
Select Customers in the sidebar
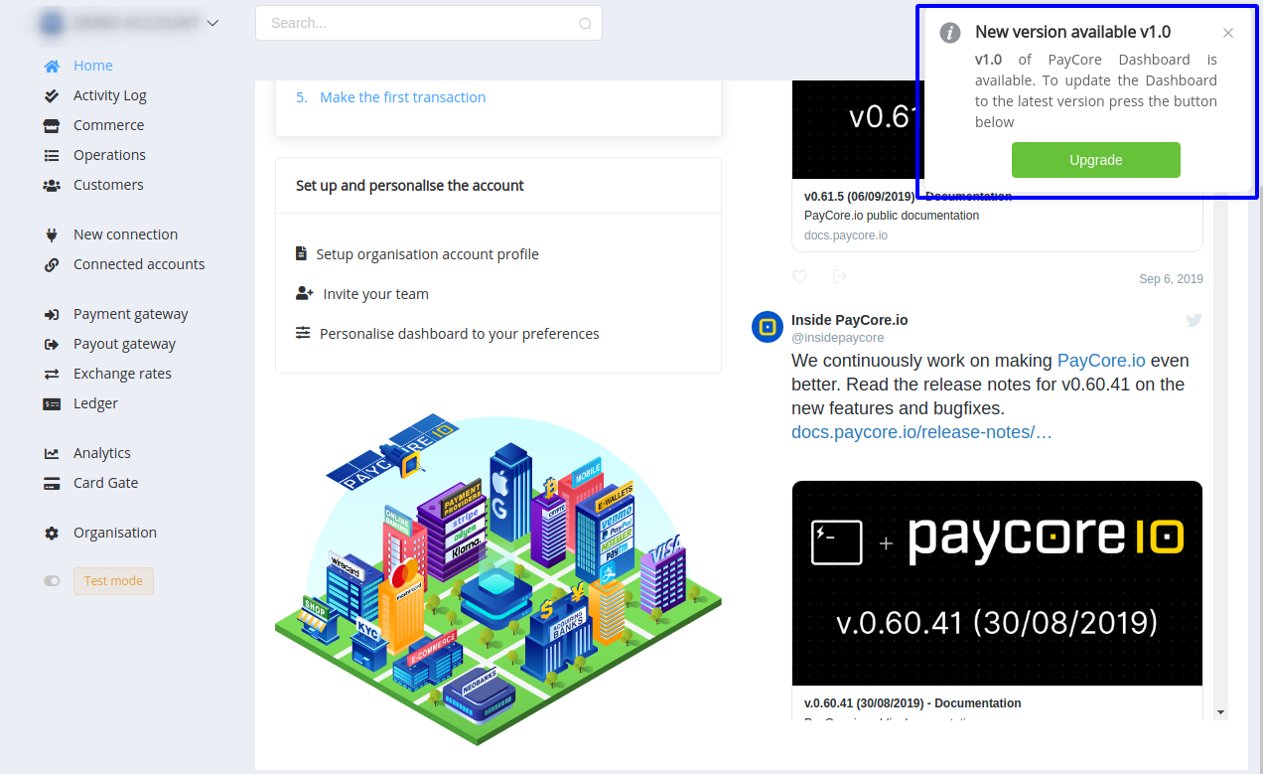(108, 185)
